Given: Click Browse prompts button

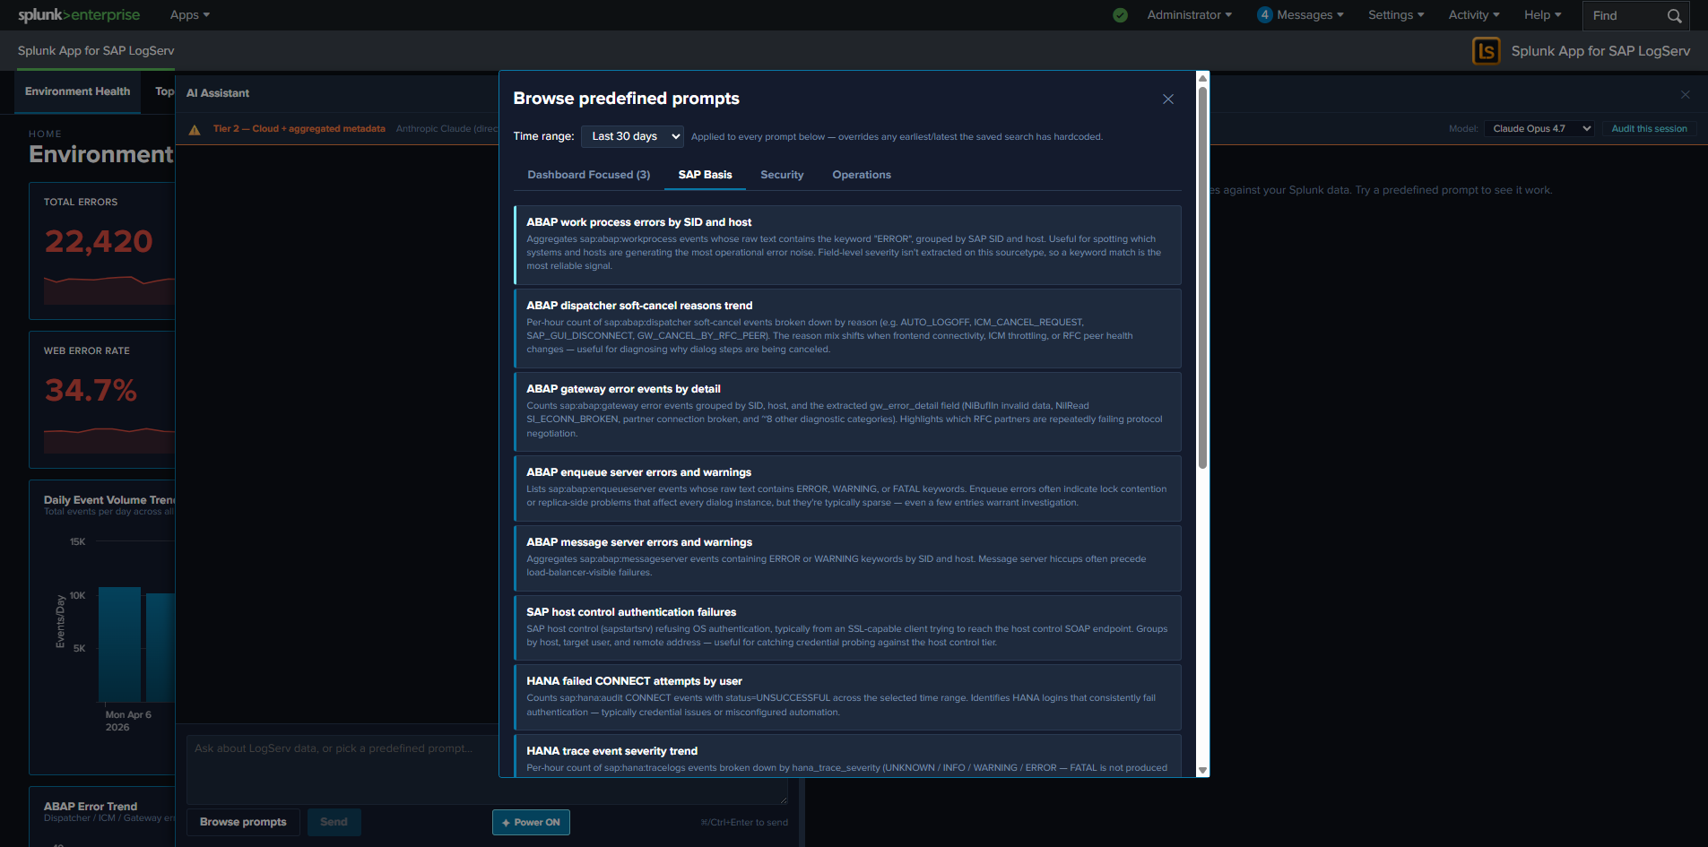Looking at the screenshot, I should pyautogui.click(x=243, y=822).
